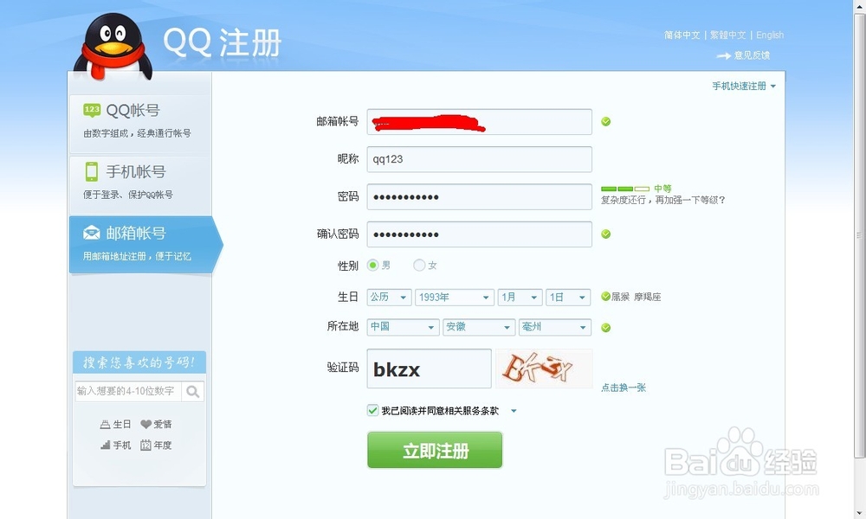Switch language to 简体中文
This screenshot has width=866, height=519.
click(682, 35)
